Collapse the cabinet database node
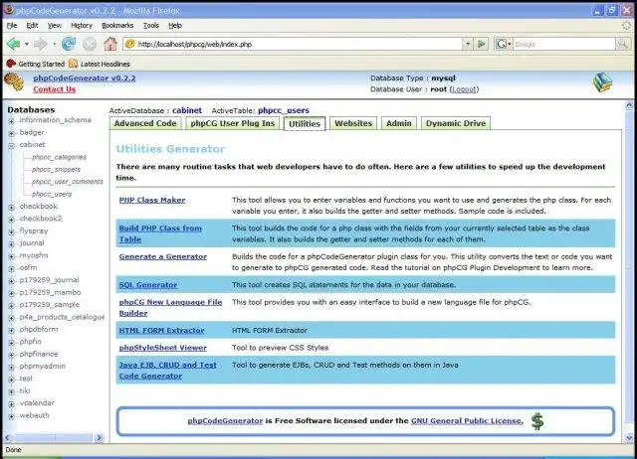The width and height of the screenshot is (637, 459). pos(11,145)
